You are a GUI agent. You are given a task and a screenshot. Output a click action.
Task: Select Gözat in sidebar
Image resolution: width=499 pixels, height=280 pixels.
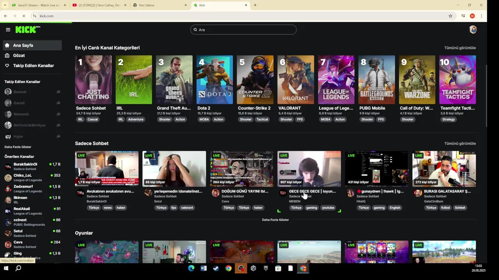tap(32, 56)
